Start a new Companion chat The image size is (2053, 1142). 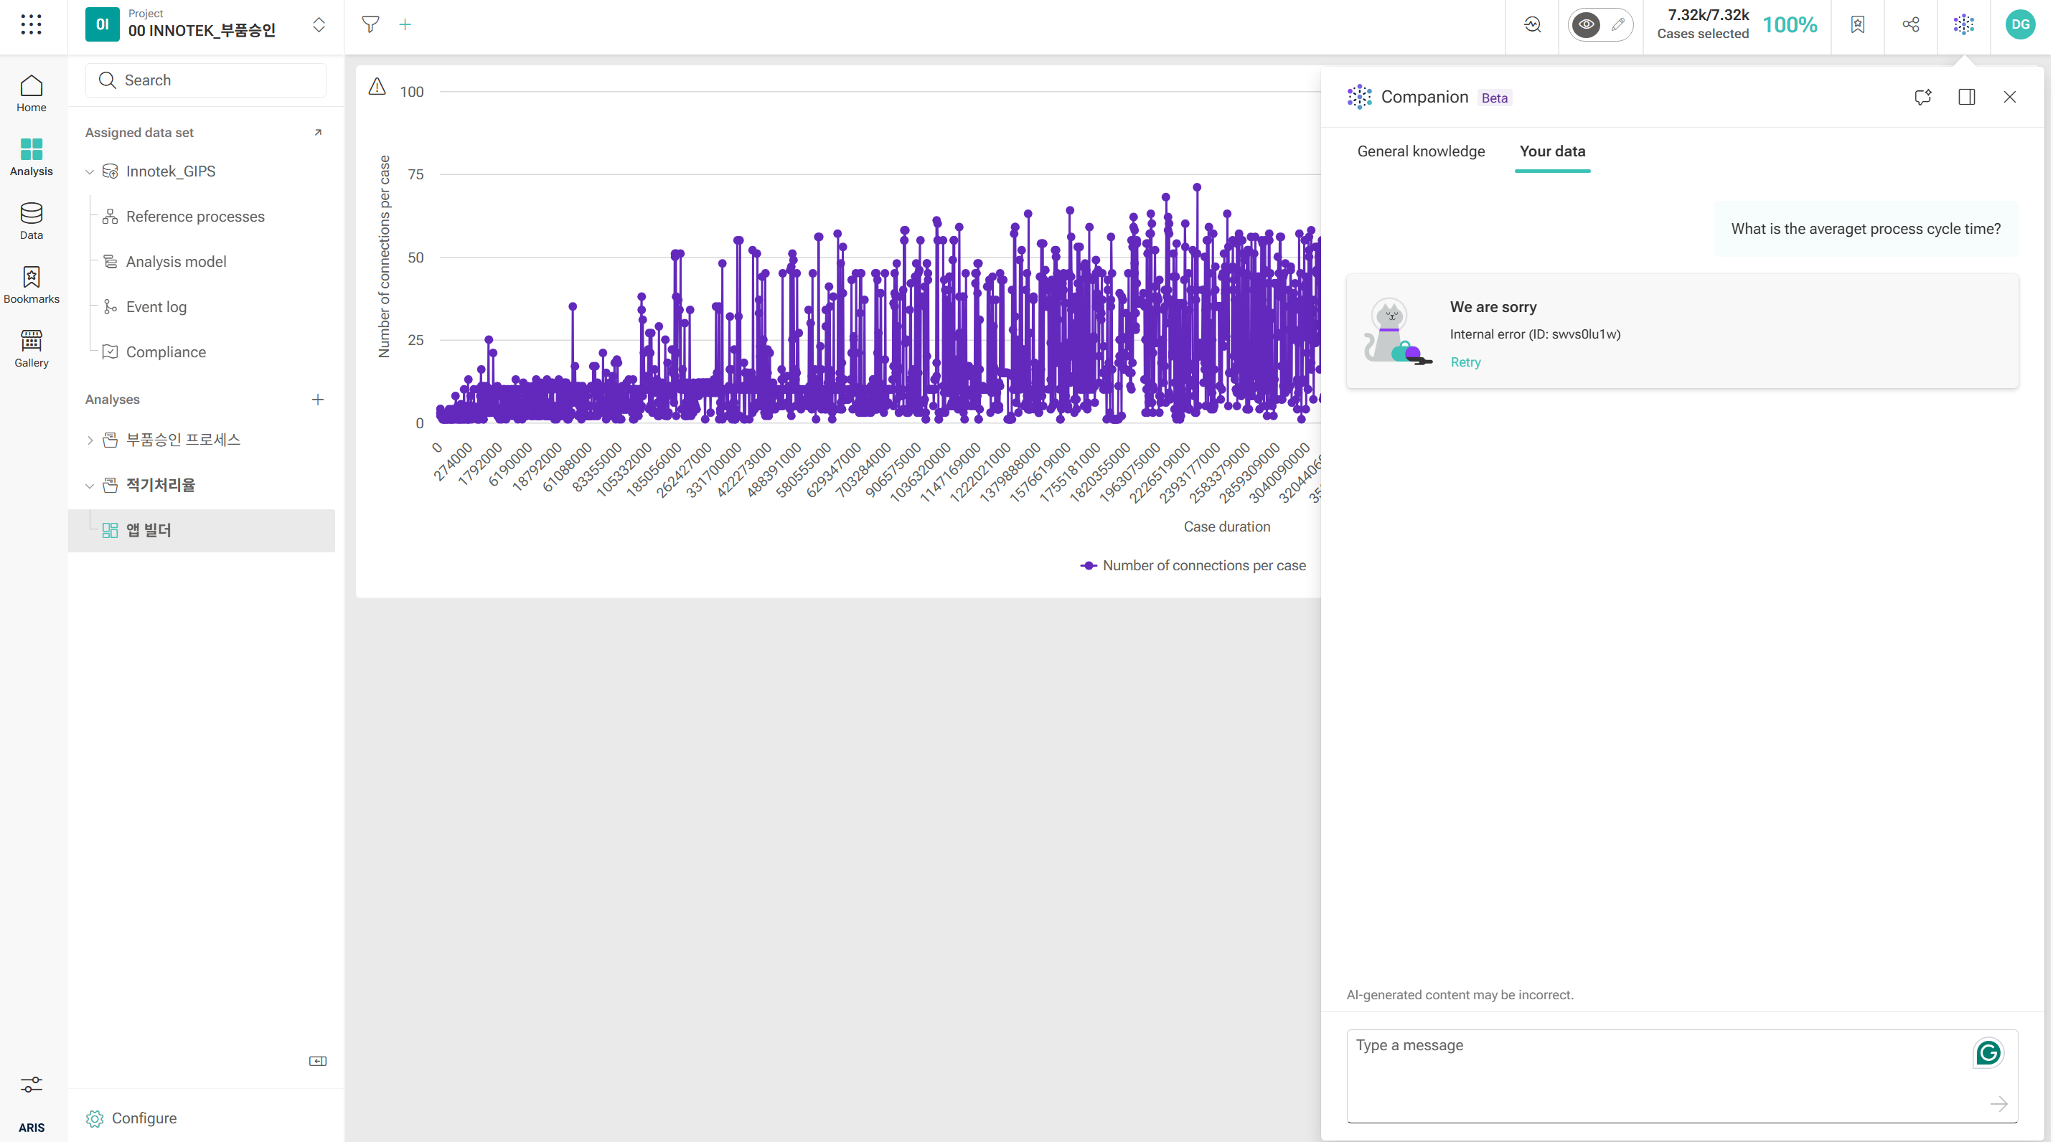point(1922,98)
